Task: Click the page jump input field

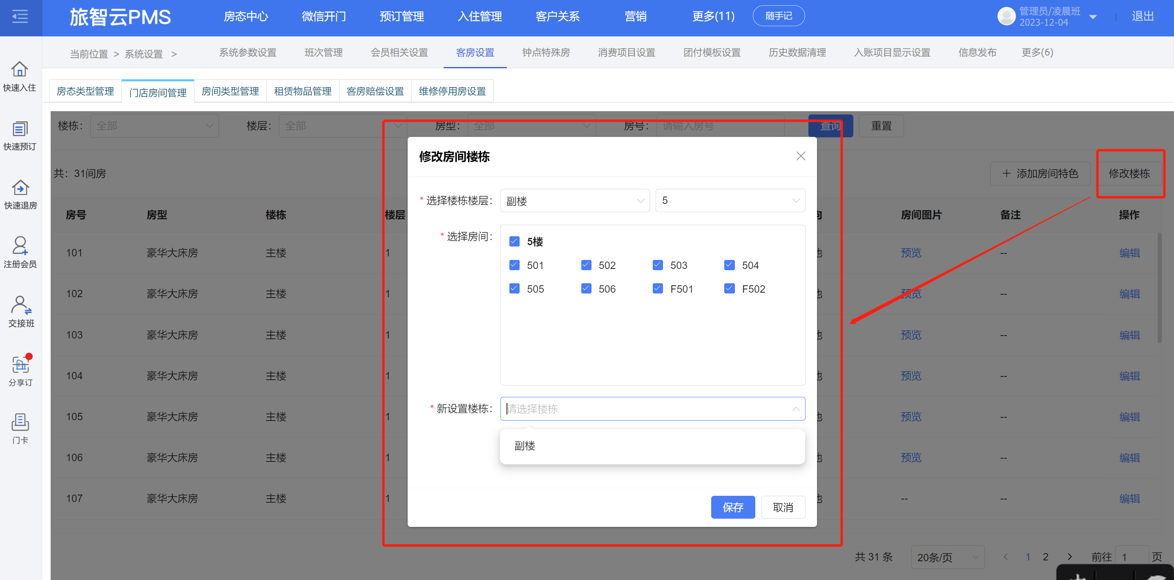Action: click(x=1132, y=557)
